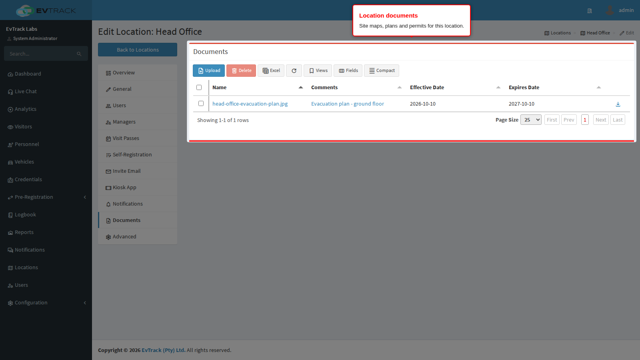Open the Self-Registration tab

(138, 155)
